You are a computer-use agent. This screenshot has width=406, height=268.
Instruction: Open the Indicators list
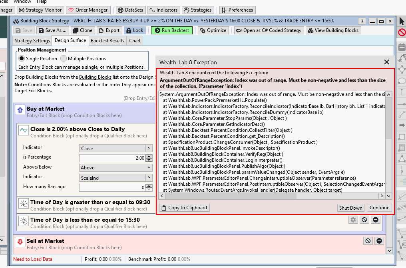[164, 10]
